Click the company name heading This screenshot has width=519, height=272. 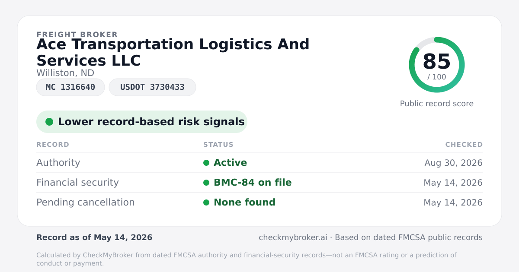173,52
